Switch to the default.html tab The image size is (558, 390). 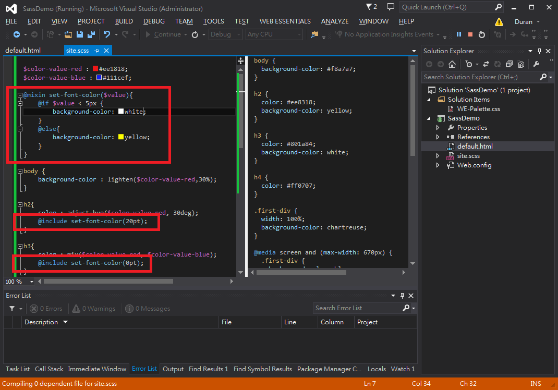coord(23,51)
